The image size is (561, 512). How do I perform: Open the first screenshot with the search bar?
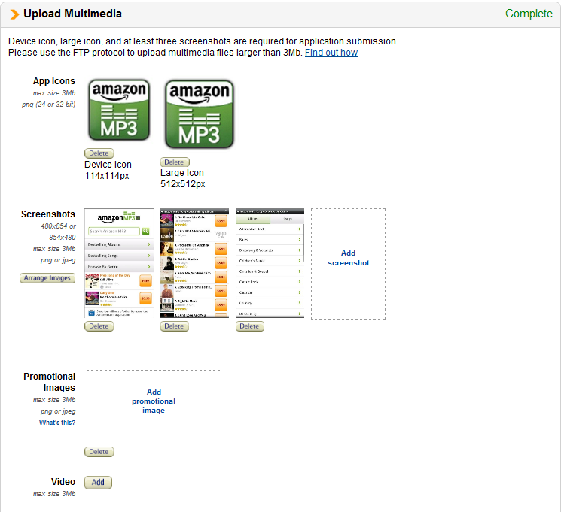click(119, 263)
